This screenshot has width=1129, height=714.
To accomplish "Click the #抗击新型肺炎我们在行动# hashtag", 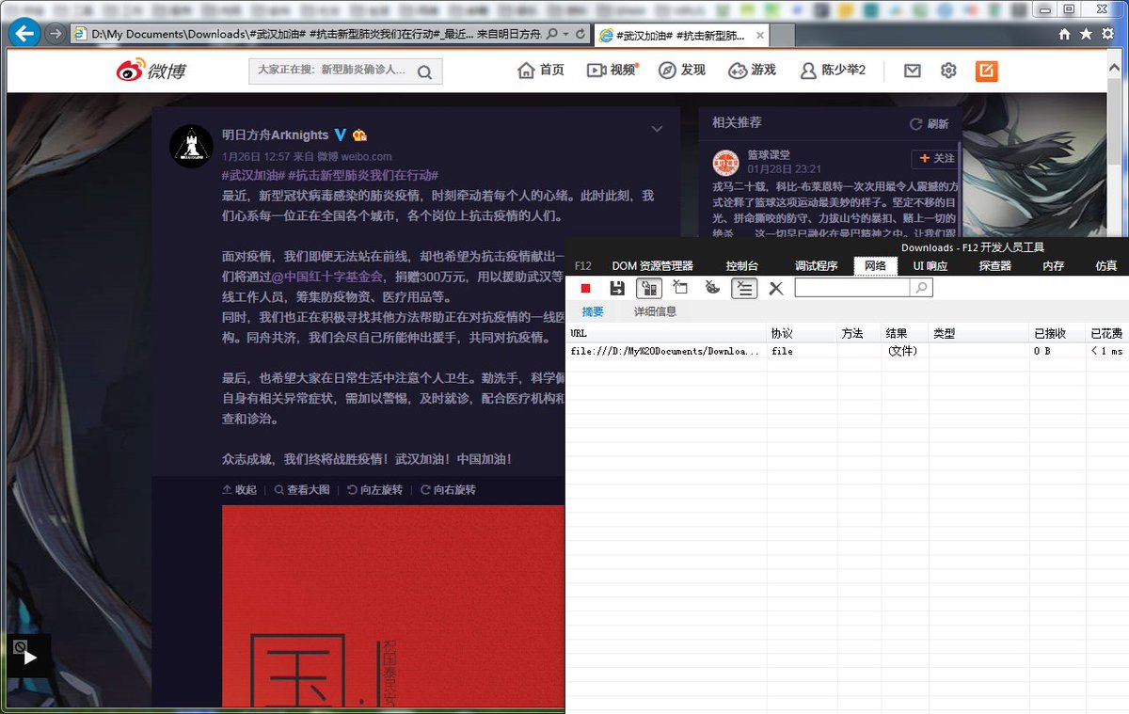I will (364, 175).
